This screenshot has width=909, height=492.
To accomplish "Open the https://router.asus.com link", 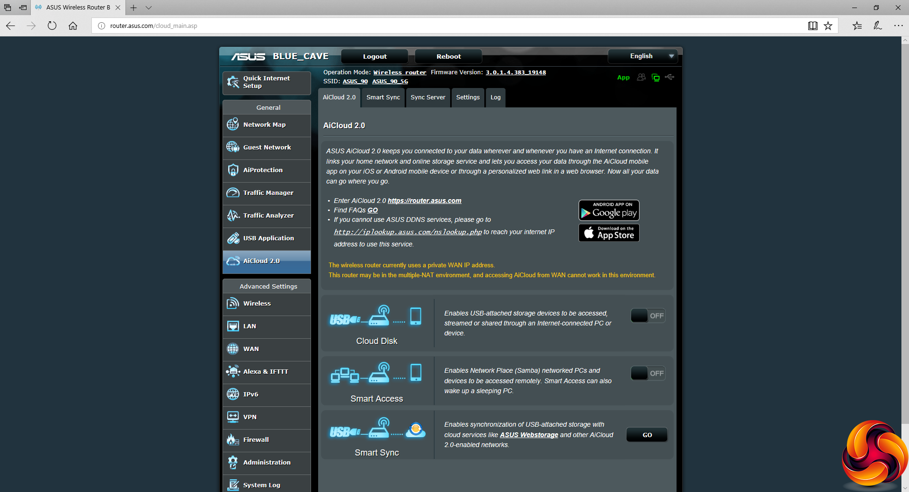I will click(x=424, y=201).
